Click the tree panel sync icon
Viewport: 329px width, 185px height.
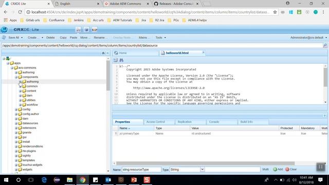[x=103, y=53]
